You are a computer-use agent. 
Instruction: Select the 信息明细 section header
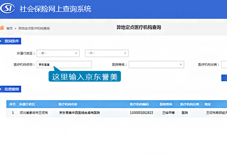pyautogui.click(x=10, y=89)
